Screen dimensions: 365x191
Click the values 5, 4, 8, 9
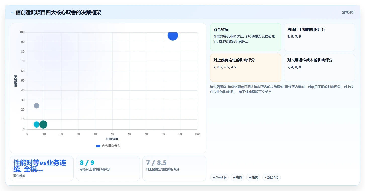(294, 67)
